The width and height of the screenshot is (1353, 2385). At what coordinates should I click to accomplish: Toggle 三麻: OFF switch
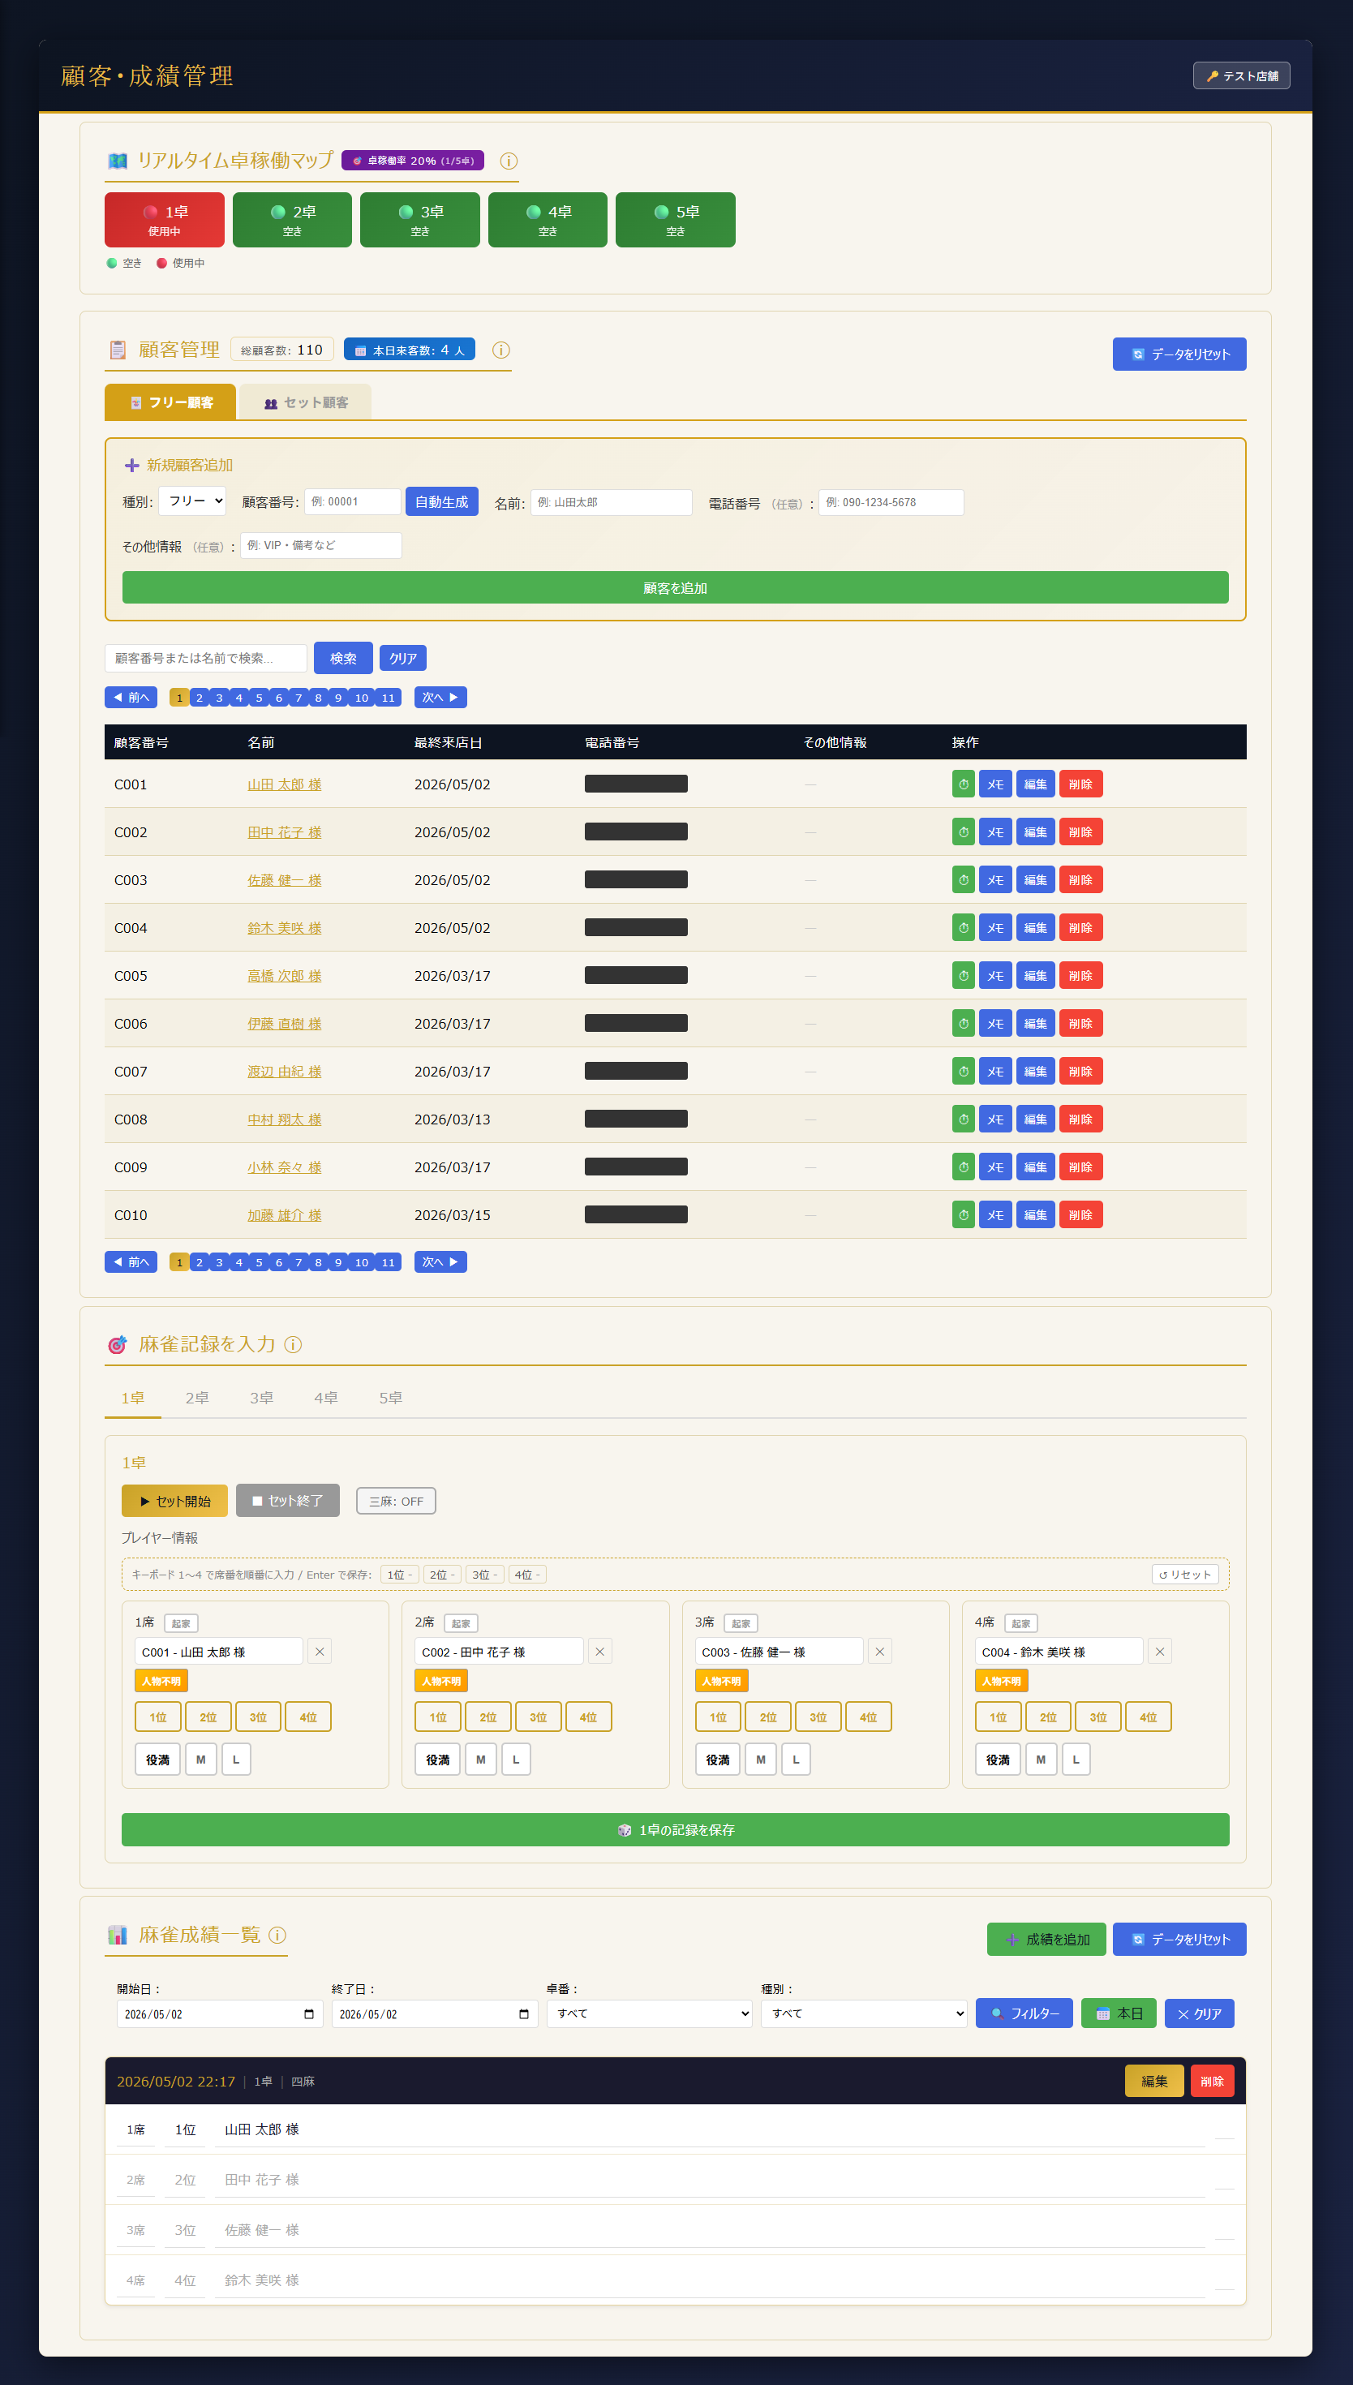click(x=396, y=1501)
